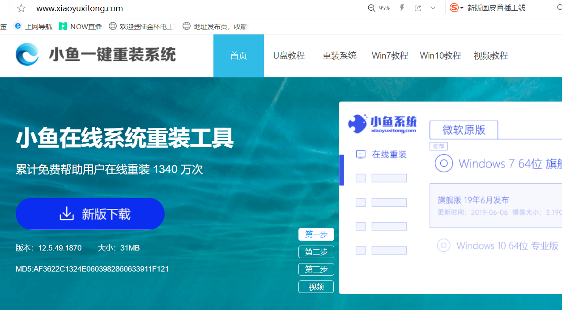
Task: Click the lightning bolt speed mode icon
Action: coord(402,8)
